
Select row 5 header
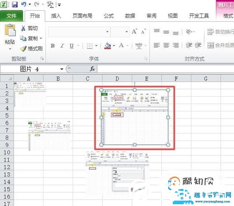tap(7, 116)
